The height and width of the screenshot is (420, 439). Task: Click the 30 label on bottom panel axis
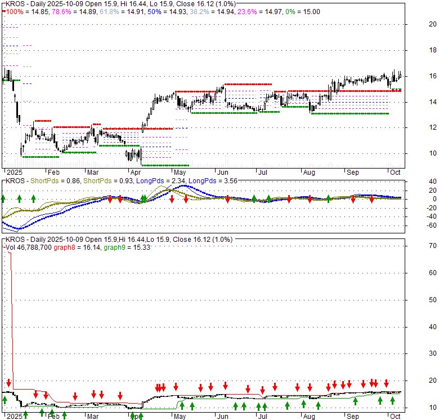tap(433, 353)
